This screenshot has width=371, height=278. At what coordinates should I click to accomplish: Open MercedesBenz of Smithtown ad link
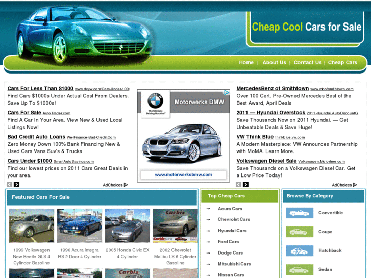[273, 88]
